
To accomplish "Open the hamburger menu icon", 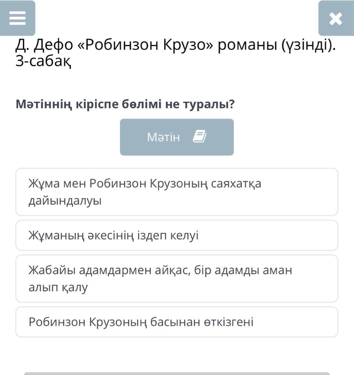I will pyautogui.click(x=17, y=18).
